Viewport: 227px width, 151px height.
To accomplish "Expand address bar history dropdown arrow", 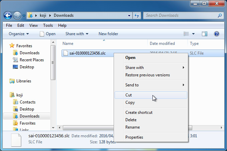I will pos(129,15).
